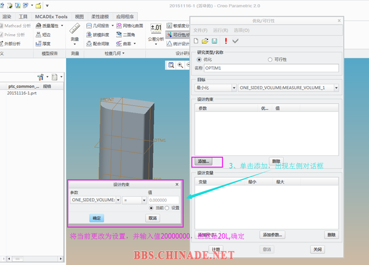Click the constraint value field 0.000000
Viewport: 369px width, 265px height.
pyautogui.click(x=164, y=200)
